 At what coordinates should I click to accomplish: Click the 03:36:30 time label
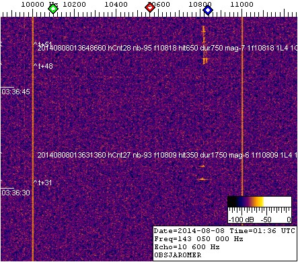[x=15, y=193]
